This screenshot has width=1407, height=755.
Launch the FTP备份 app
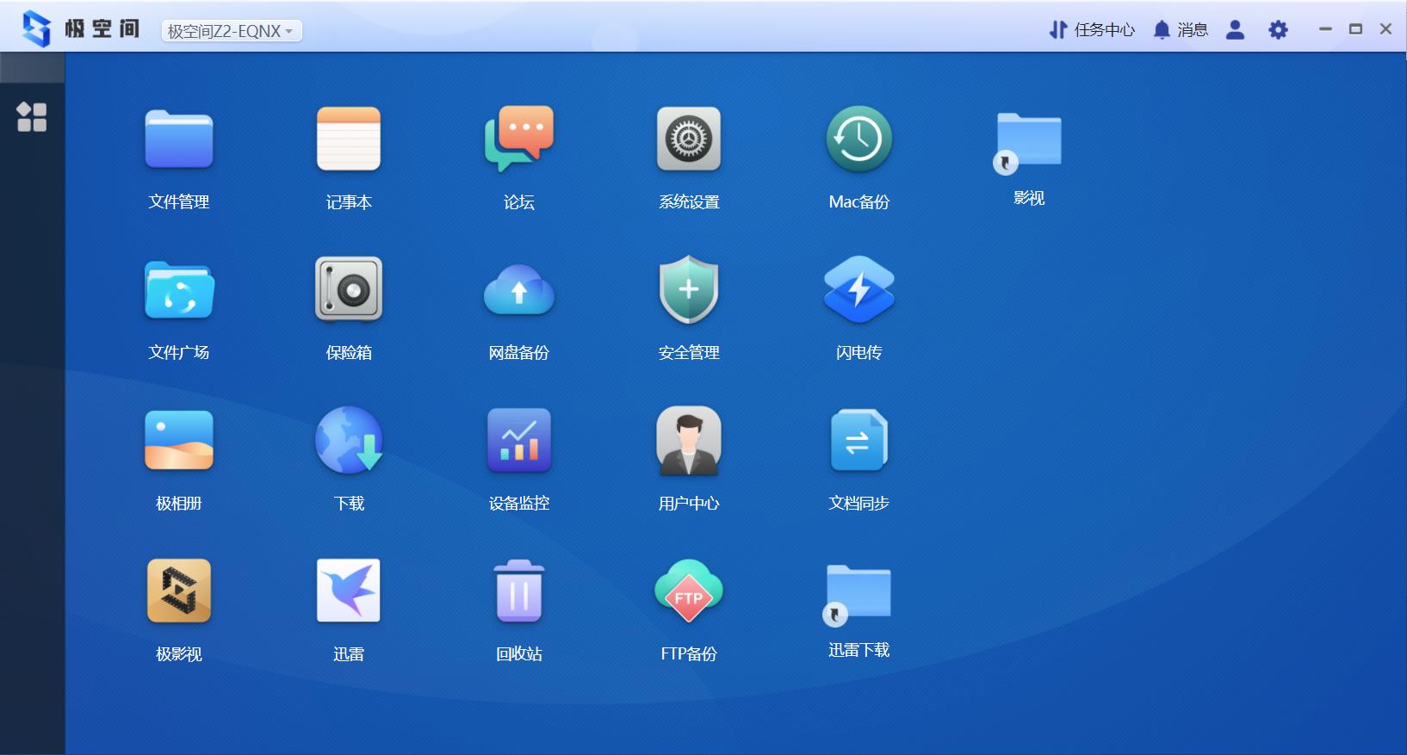tap(689, 591)
